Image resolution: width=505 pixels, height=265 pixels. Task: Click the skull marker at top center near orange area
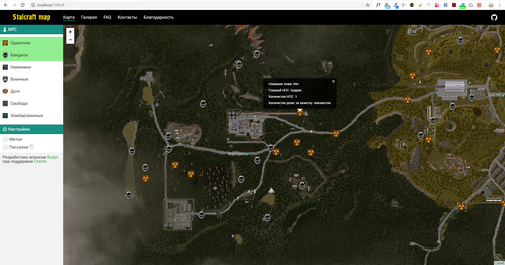[x=257, y=54]
